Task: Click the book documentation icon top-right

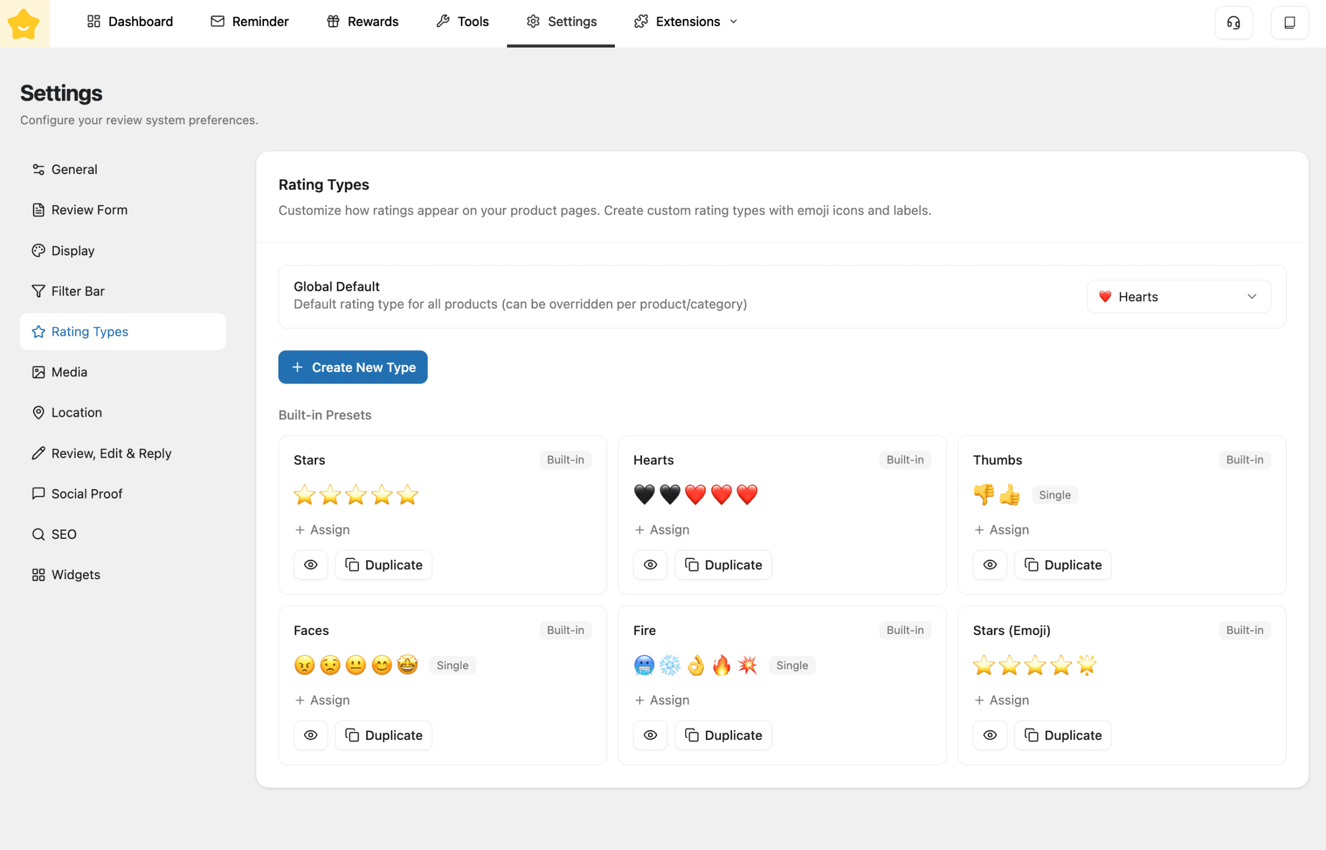Action: pyautogui.click(x=1290, y=22)
